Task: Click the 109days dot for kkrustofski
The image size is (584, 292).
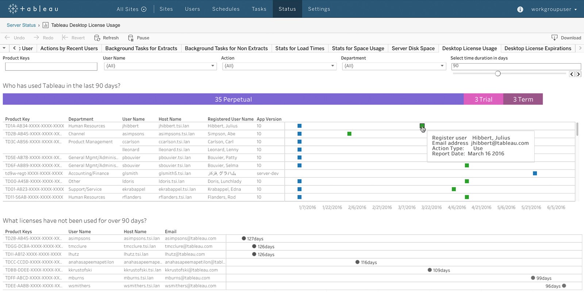Action: tap(430, 270)
